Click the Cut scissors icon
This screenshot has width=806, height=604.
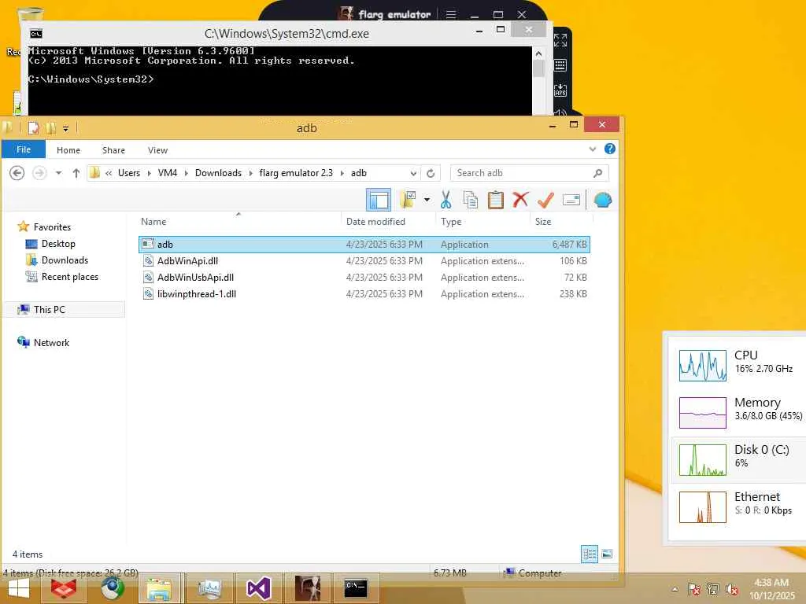click(446, 200)
